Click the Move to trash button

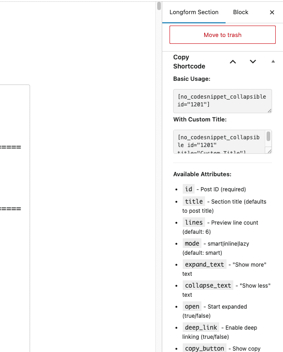[222, 35]
